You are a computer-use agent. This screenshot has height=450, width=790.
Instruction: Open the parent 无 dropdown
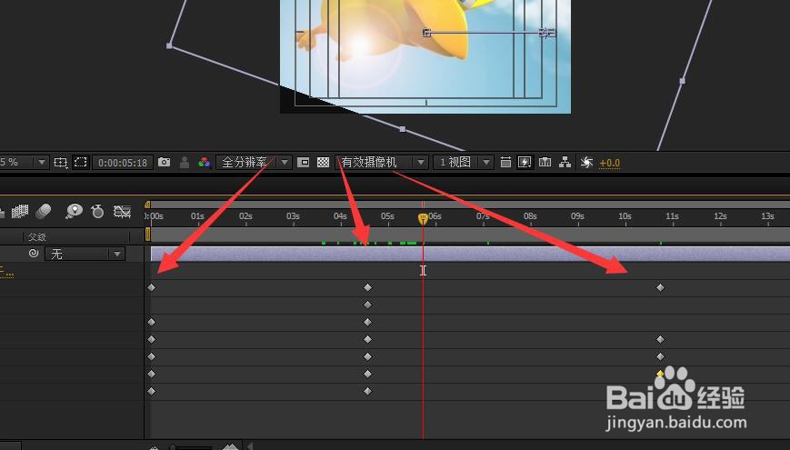[x=85, y=254]
